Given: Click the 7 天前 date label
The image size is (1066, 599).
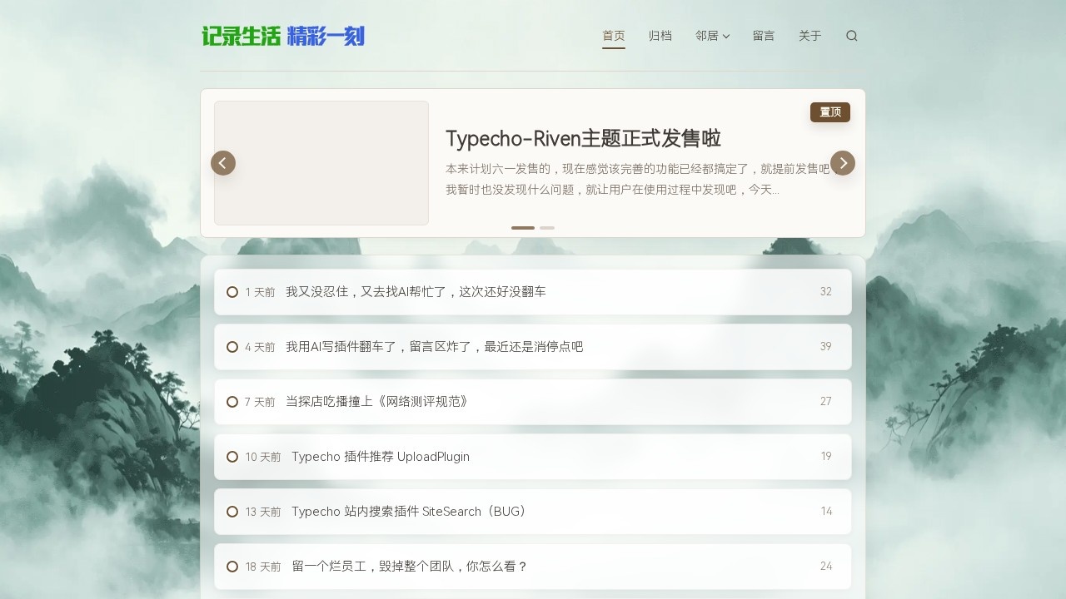Looking at the screenshot, I should (x=260, y=403).
